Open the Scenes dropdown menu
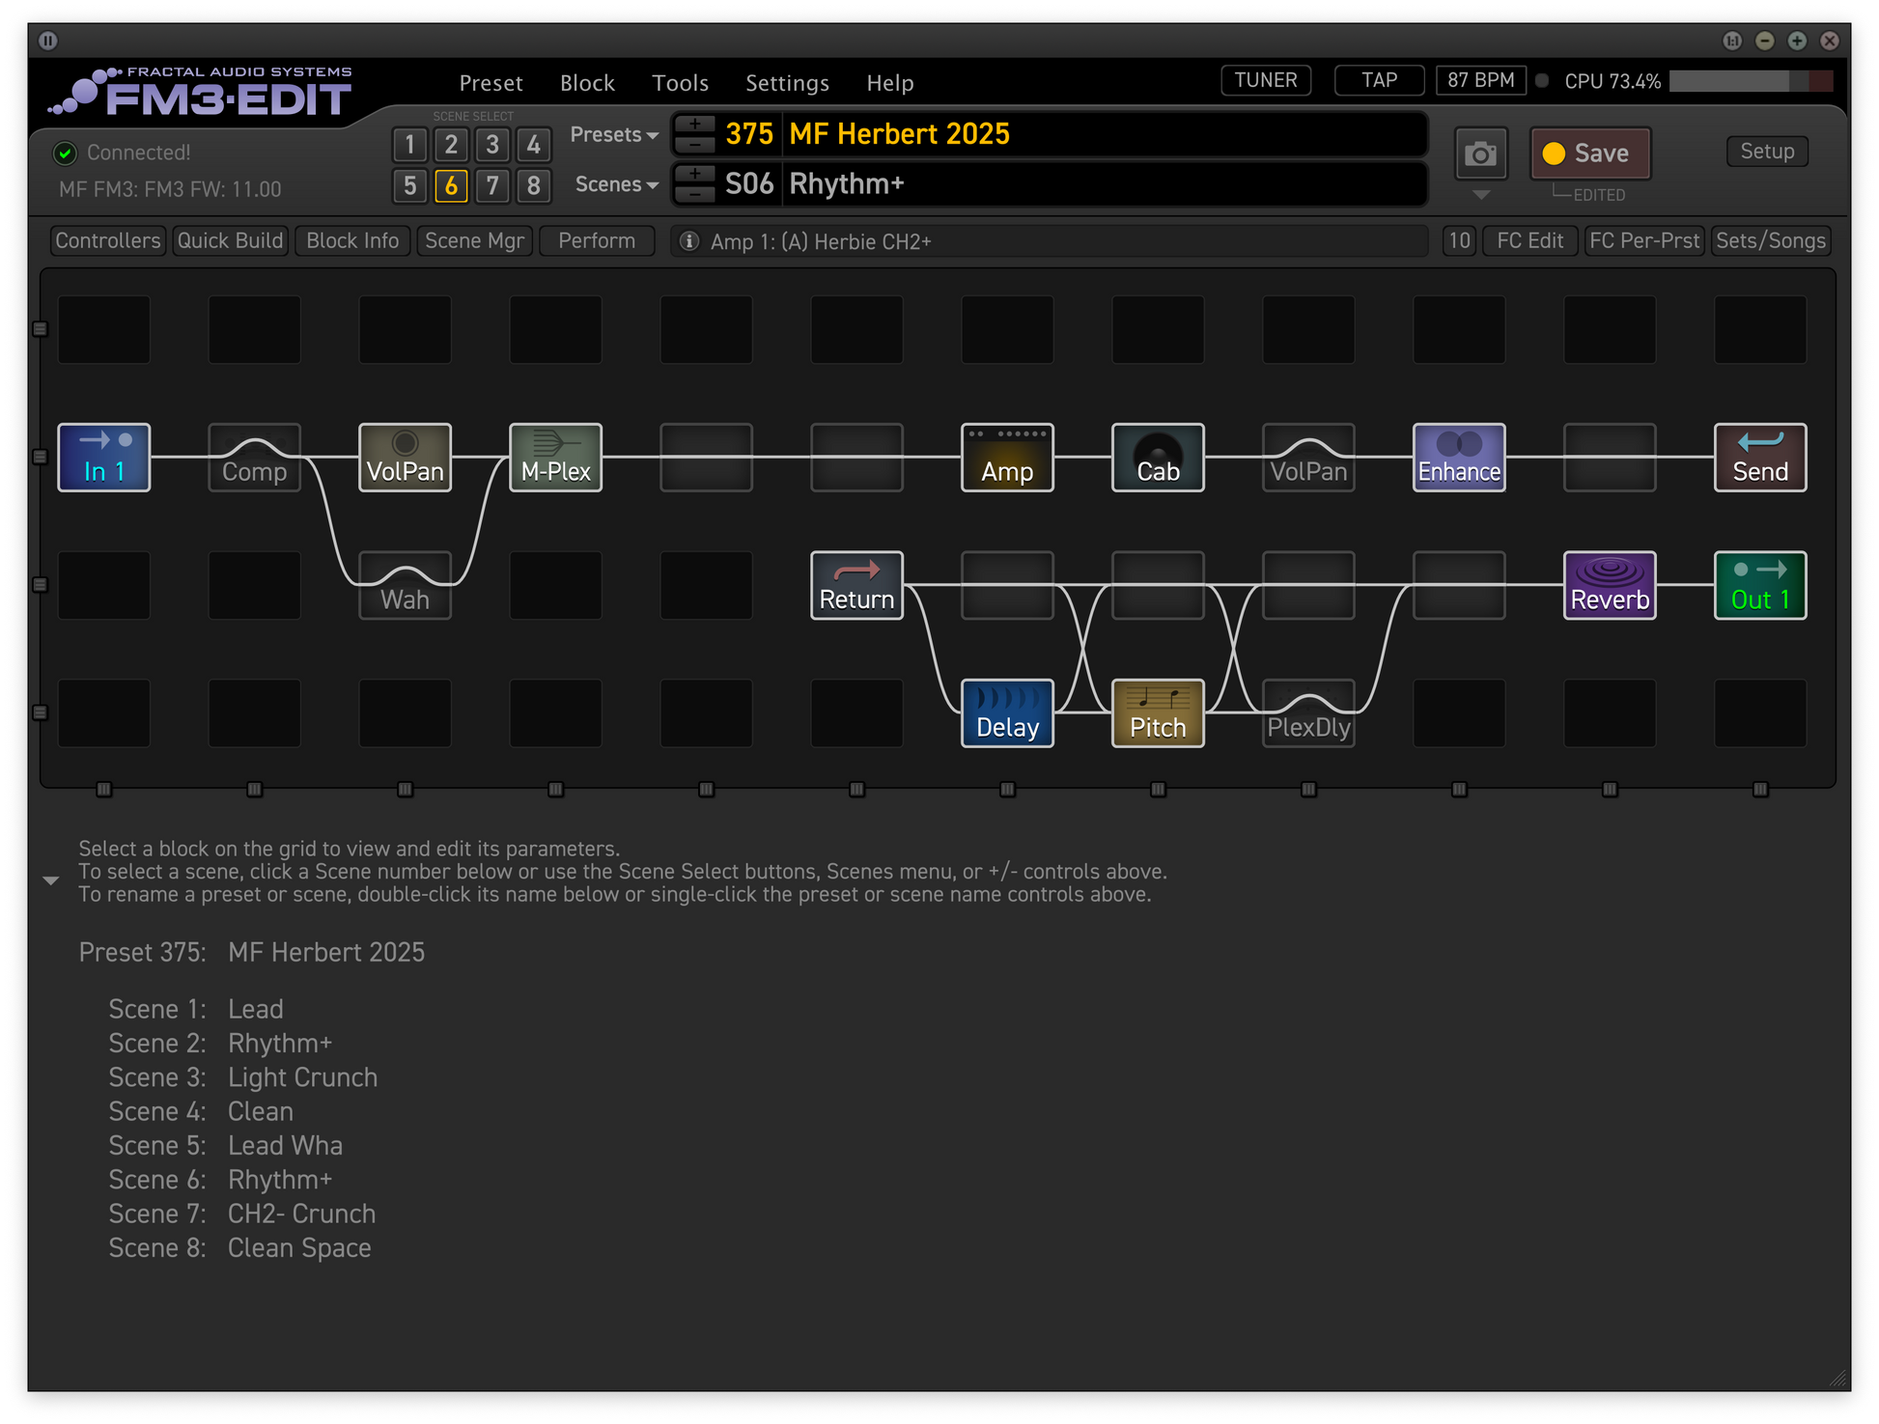1879x1424 pixels. pos(616,184)
